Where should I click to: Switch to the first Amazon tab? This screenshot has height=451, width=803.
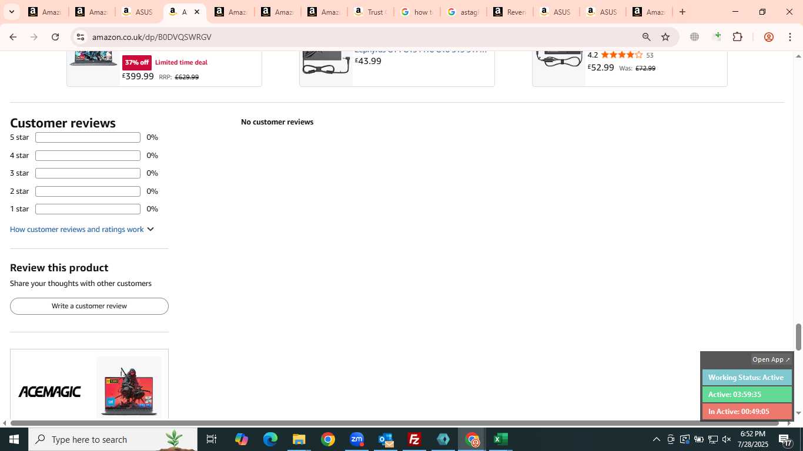click(x=45, y=12)
